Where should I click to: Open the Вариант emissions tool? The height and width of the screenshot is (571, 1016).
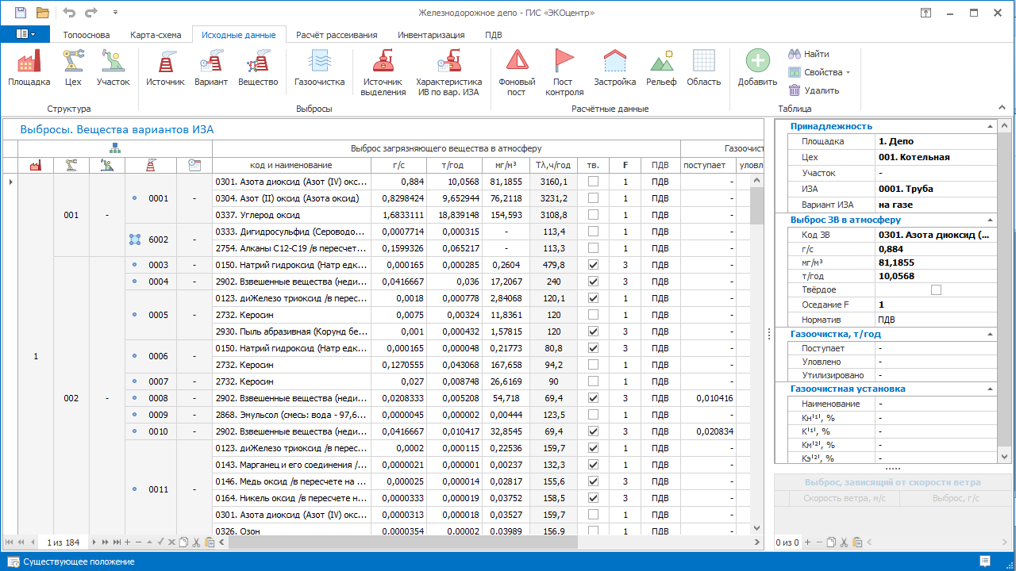pyautogui.click(x=211, y=67)
